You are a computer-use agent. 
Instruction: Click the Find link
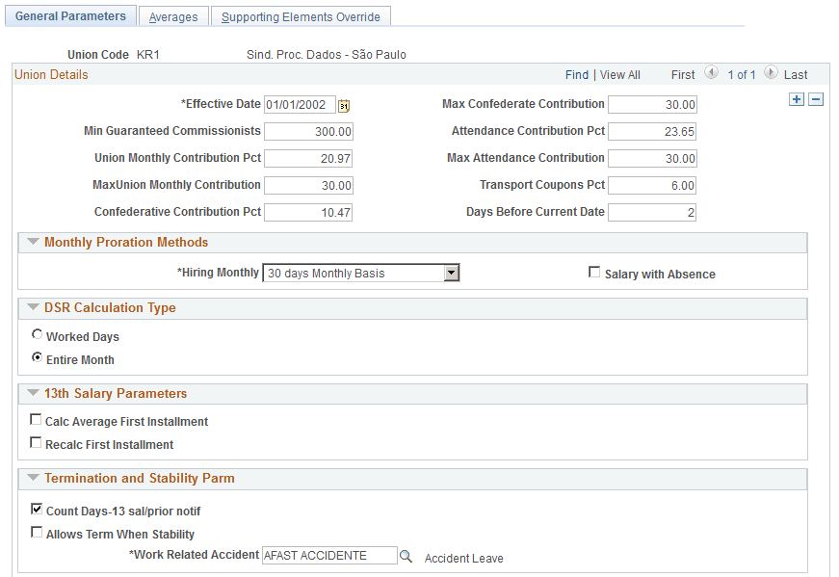tap(577, 75)
